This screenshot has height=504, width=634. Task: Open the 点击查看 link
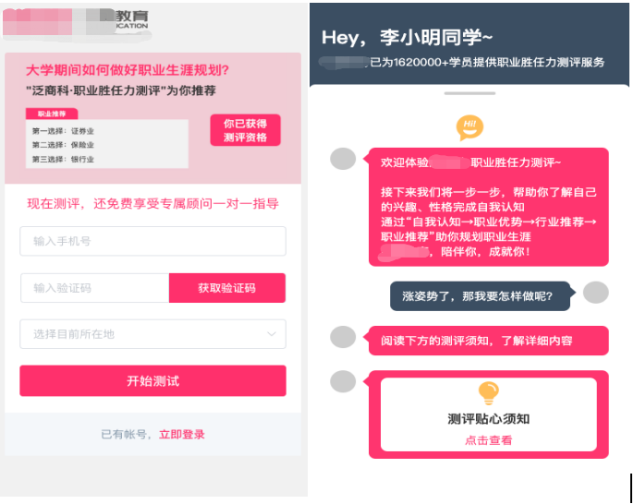coord(488,440)
